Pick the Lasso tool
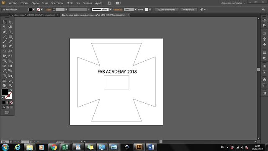The width and height of the screenshot is (268, 151). [x=10, y=27]
